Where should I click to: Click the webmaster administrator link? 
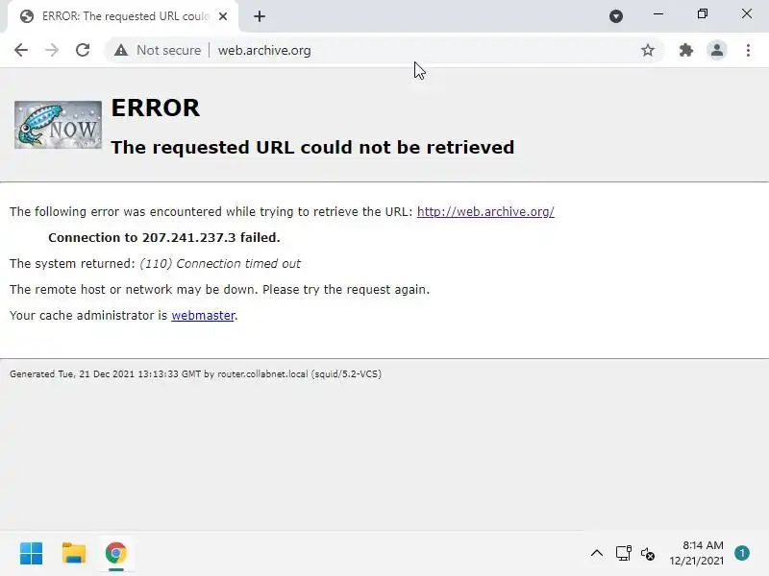tap(203, 316)
